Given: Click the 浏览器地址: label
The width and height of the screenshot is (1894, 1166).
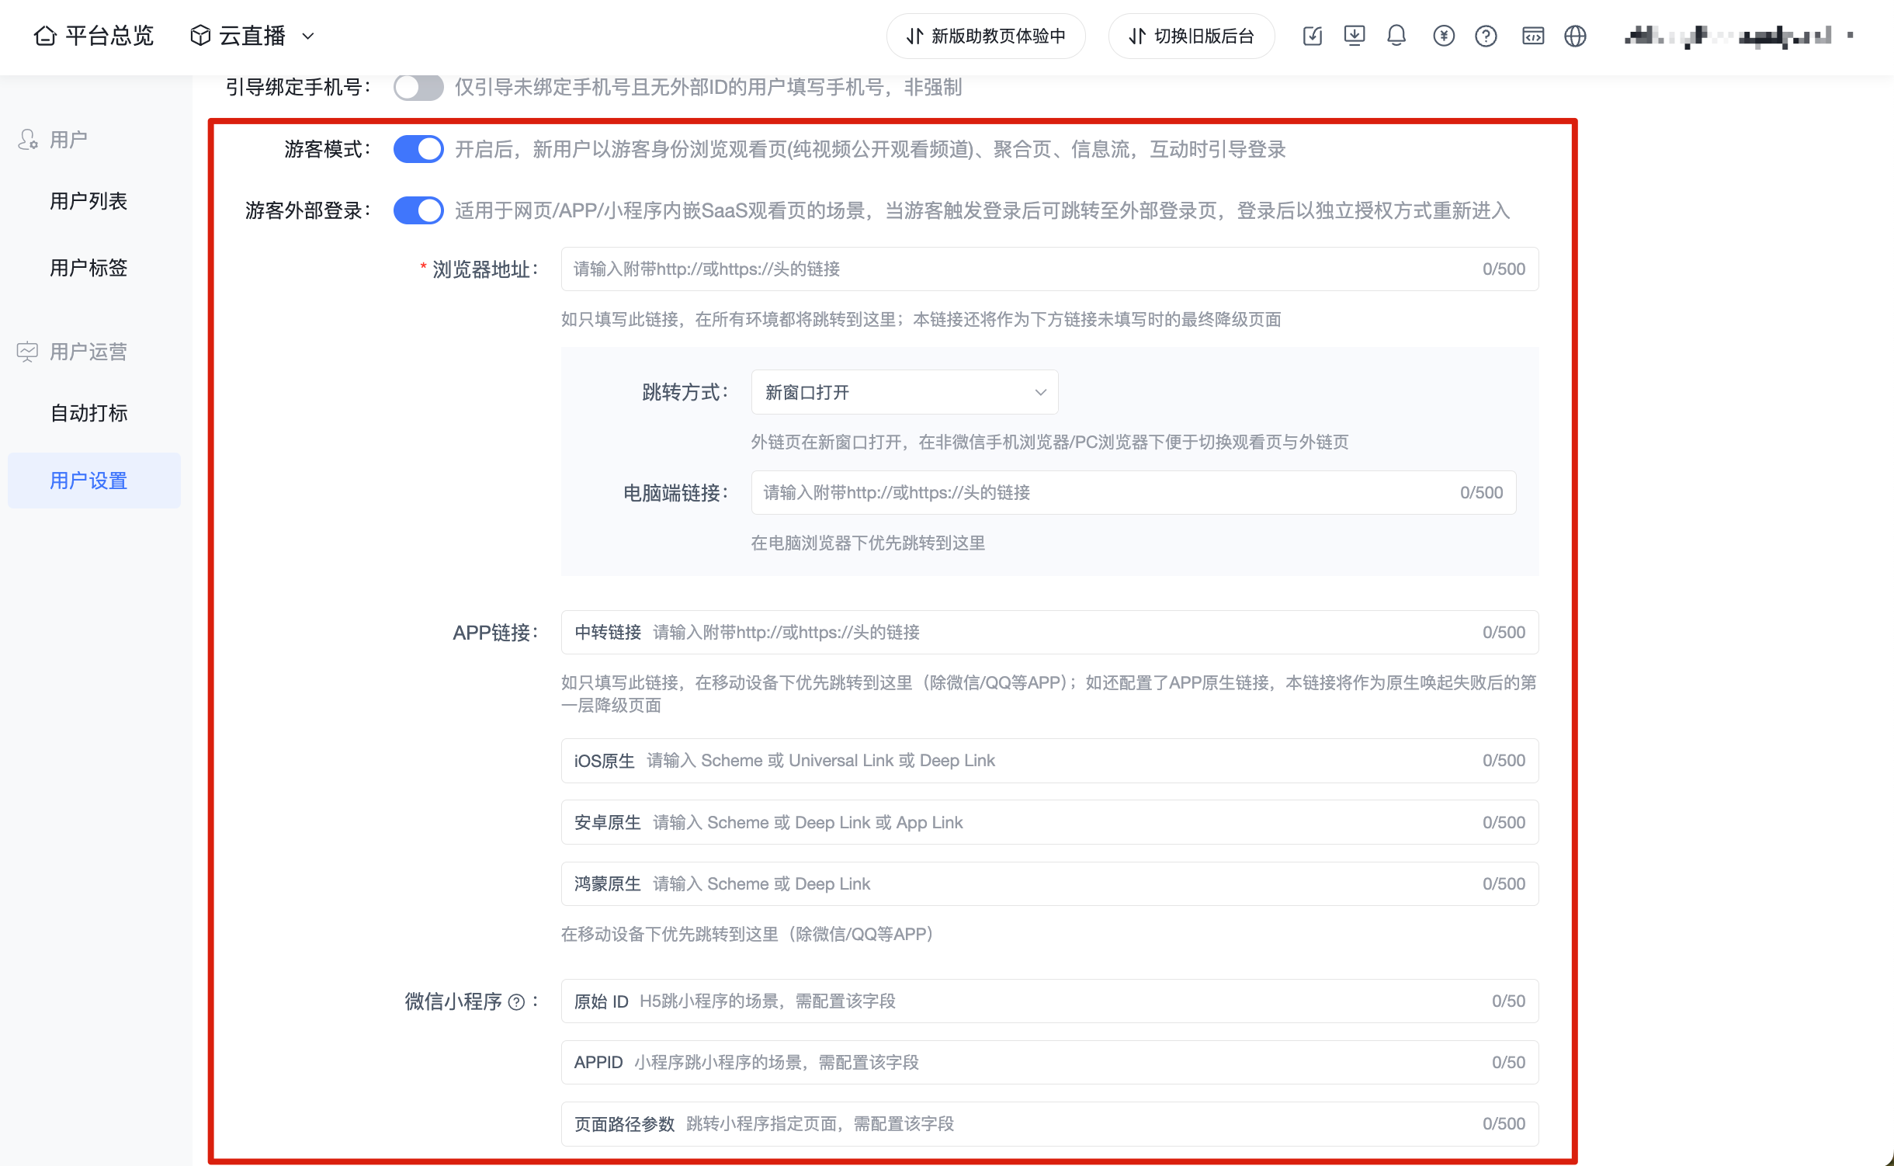Looking at the screenshot, I should (485, 269).
